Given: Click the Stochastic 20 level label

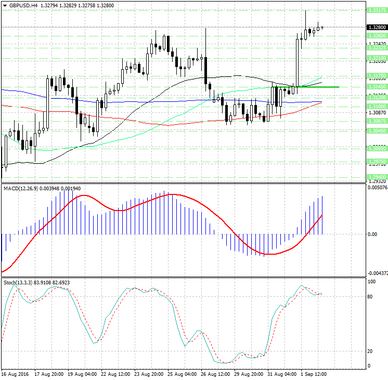Looking at the screenshot, I should click(x=371, y=351).
